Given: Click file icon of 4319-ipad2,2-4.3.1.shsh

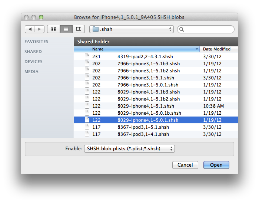Looking at the screenshot, I should (x=87, y=57).
